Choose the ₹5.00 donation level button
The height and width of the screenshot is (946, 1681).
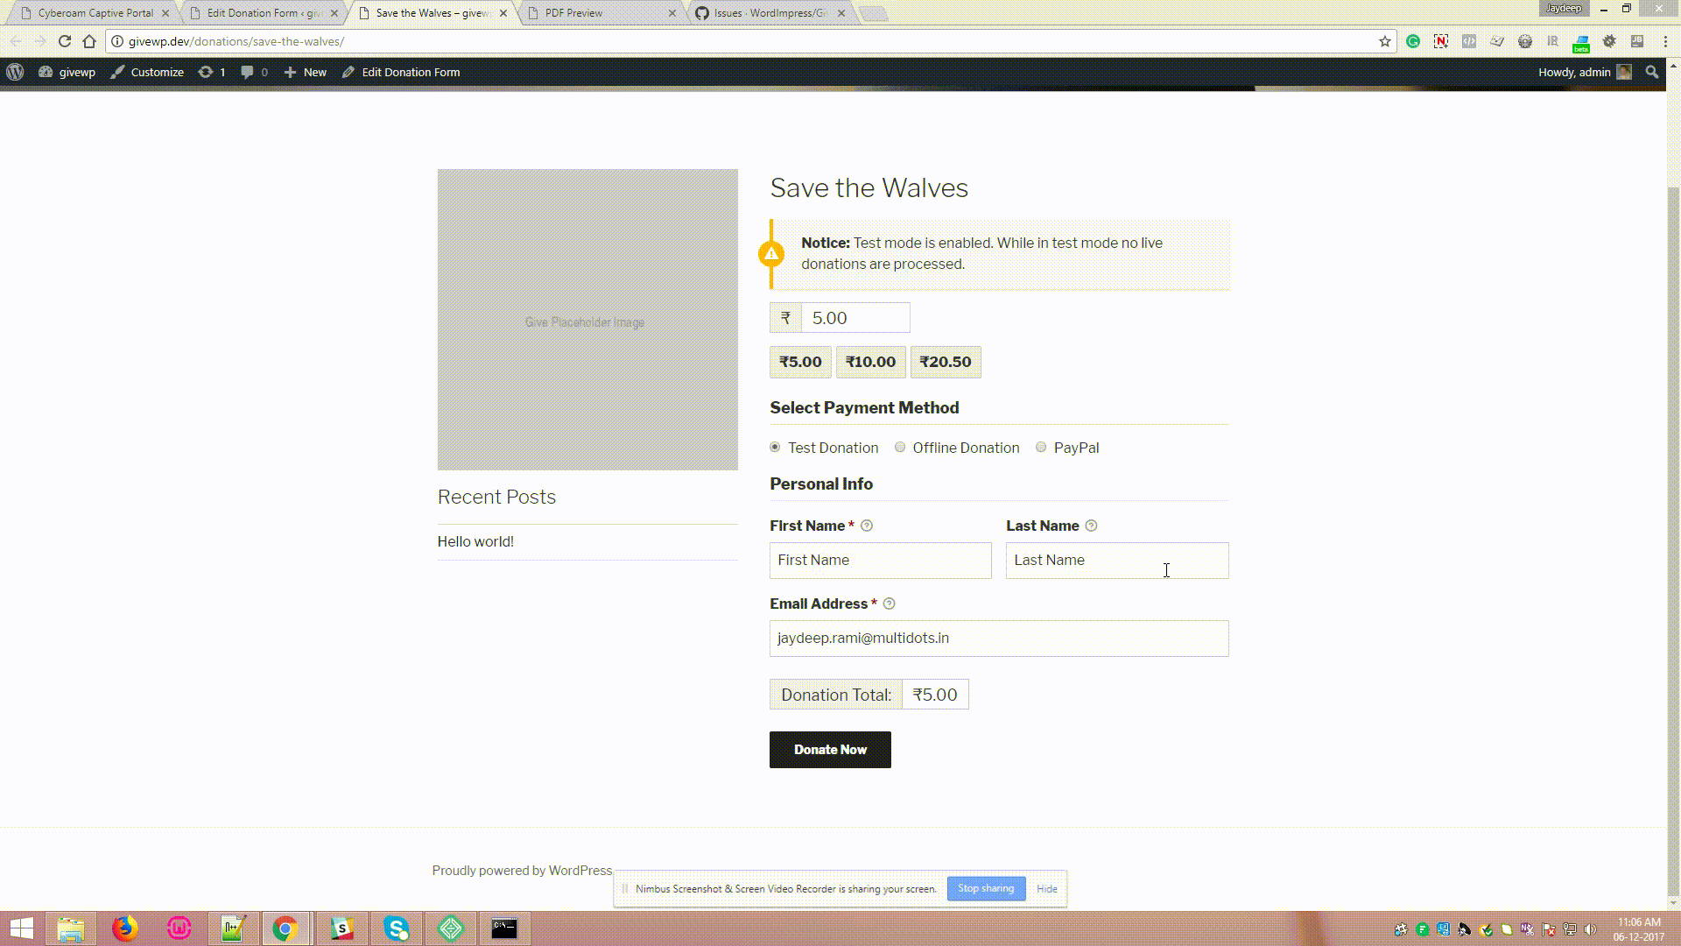[x=800, y=363]
